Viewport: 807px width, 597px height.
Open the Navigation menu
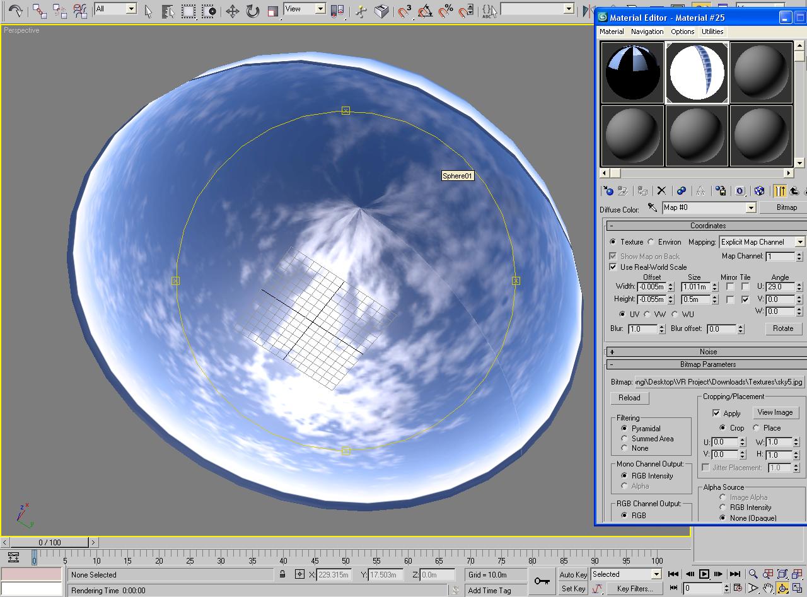pos(647,32)
